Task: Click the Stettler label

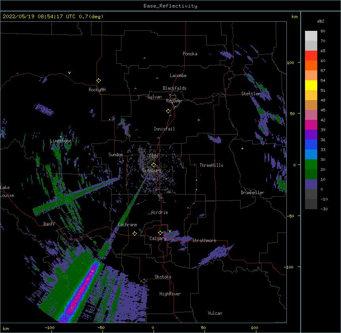Action: pyautogui.click(x=251, y=94)
